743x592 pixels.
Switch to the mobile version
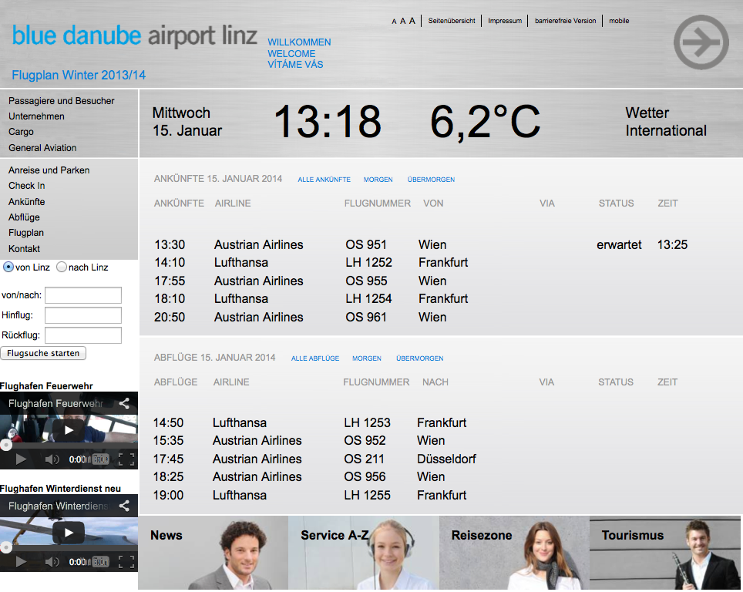tap(619, 21)
